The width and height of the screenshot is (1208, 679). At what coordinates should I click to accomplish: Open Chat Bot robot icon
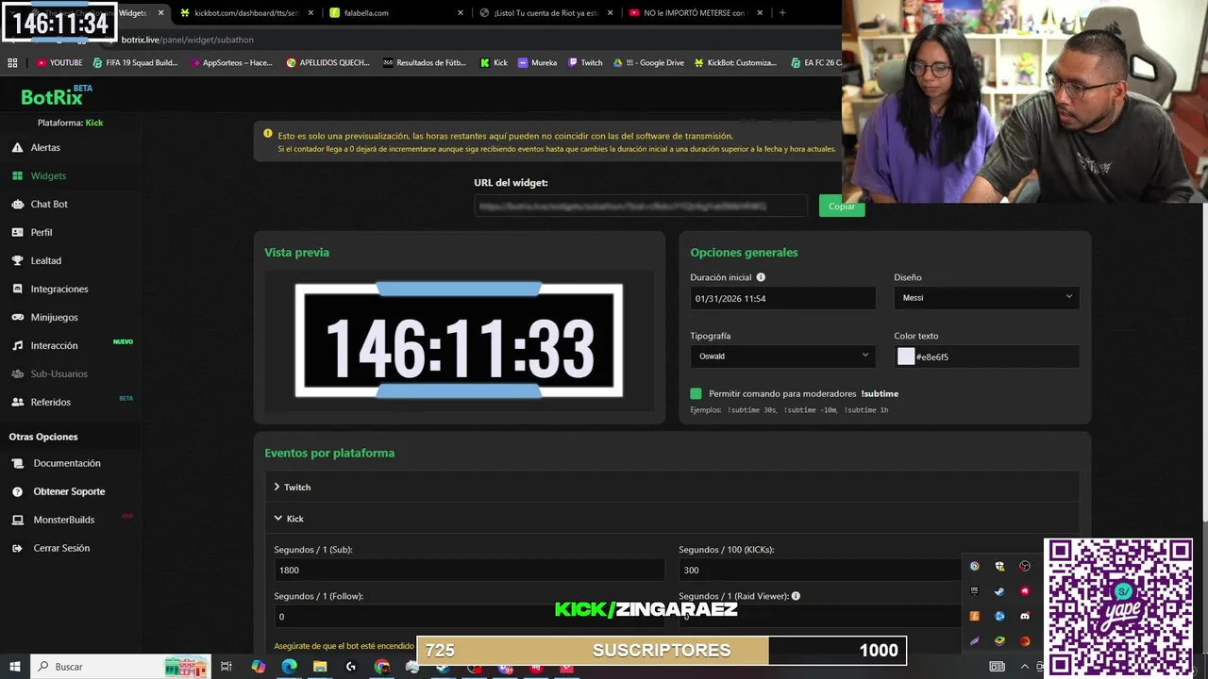click(17, 204)
